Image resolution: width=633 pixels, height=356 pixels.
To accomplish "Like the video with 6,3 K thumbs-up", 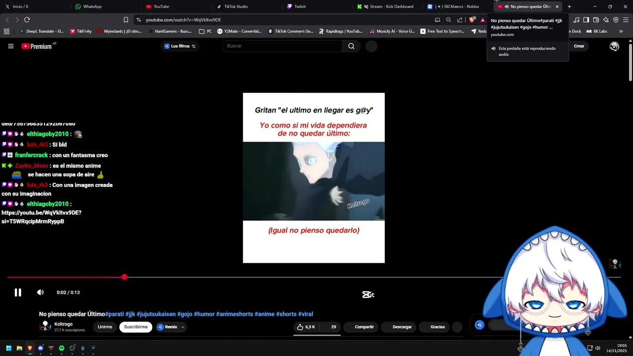I will pos(306,327).
